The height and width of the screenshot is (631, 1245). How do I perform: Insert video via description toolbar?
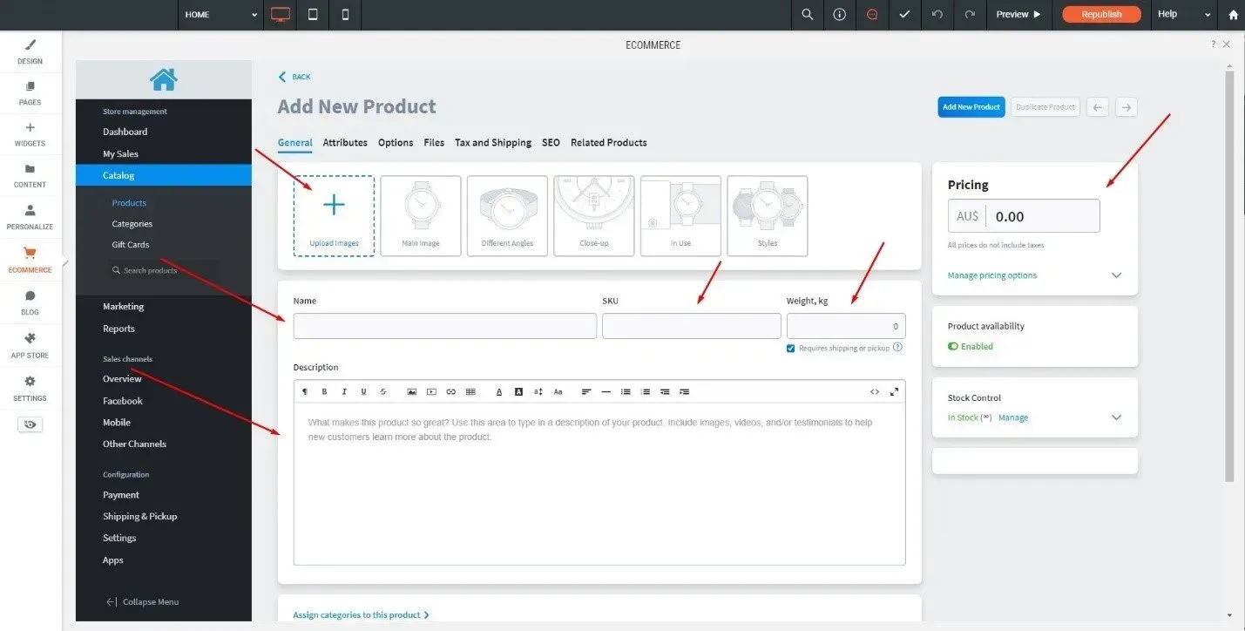(431, 392)
